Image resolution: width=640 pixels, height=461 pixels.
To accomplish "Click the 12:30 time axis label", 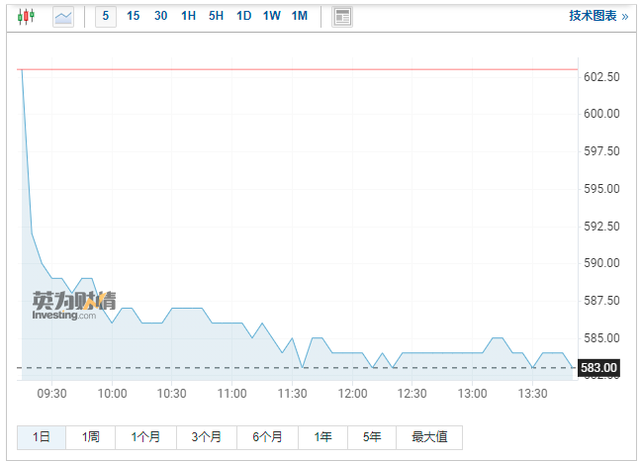I will tap(412, 394).
